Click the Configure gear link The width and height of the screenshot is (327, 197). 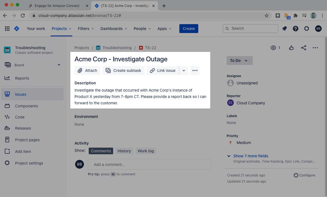click(x=304, y=175)
